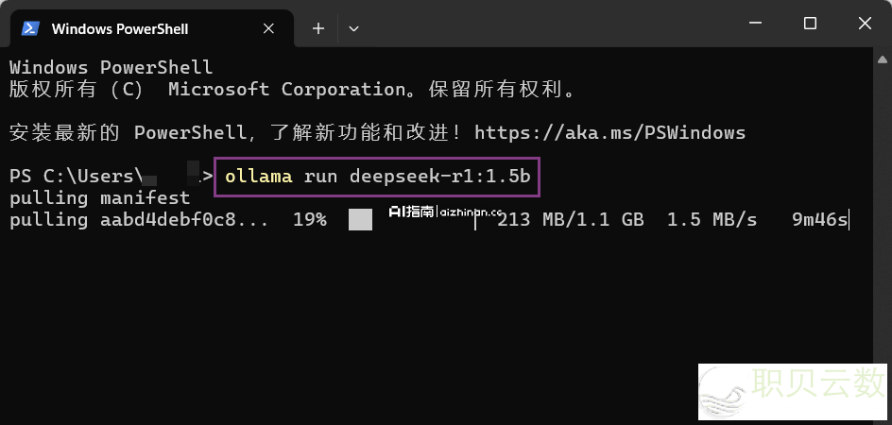Minimize the terminal window

pyautogui.click(x=756, y=24)
